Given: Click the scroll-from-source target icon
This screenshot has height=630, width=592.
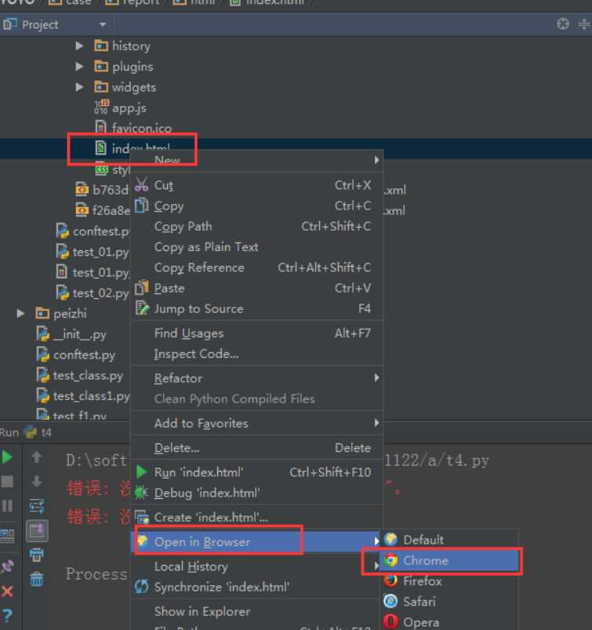Looking at the screenshot, I should tap(563, 24).
